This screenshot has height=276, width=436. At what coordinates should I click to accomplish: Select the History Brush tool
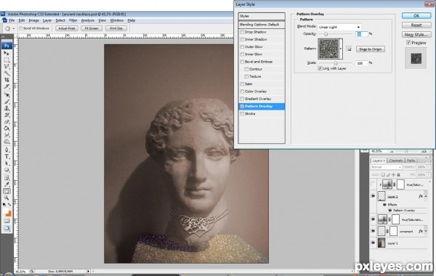click(x=7, y=115)
